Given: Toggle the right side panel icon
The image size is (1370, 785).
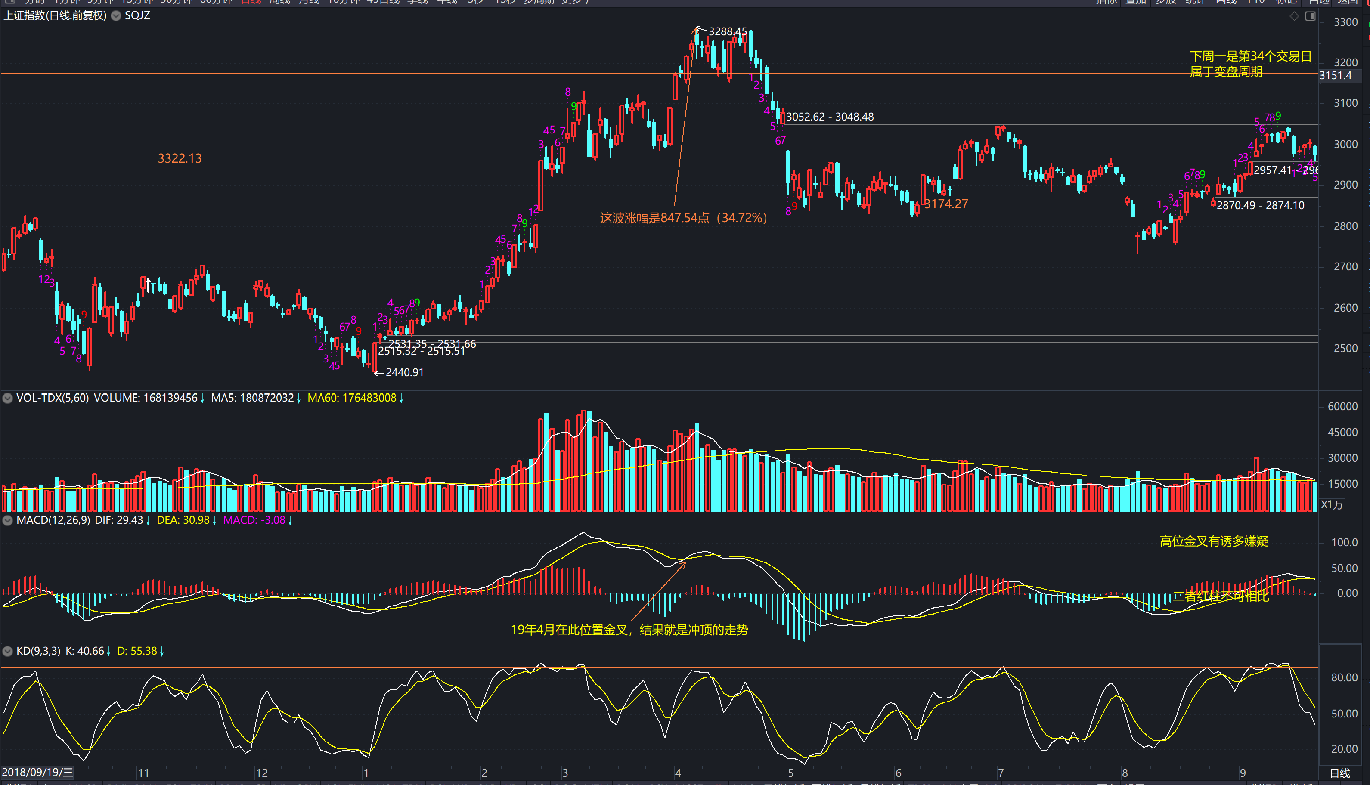Looking at the screenshot, I should pyautogui.click(x=1310, y=16).
